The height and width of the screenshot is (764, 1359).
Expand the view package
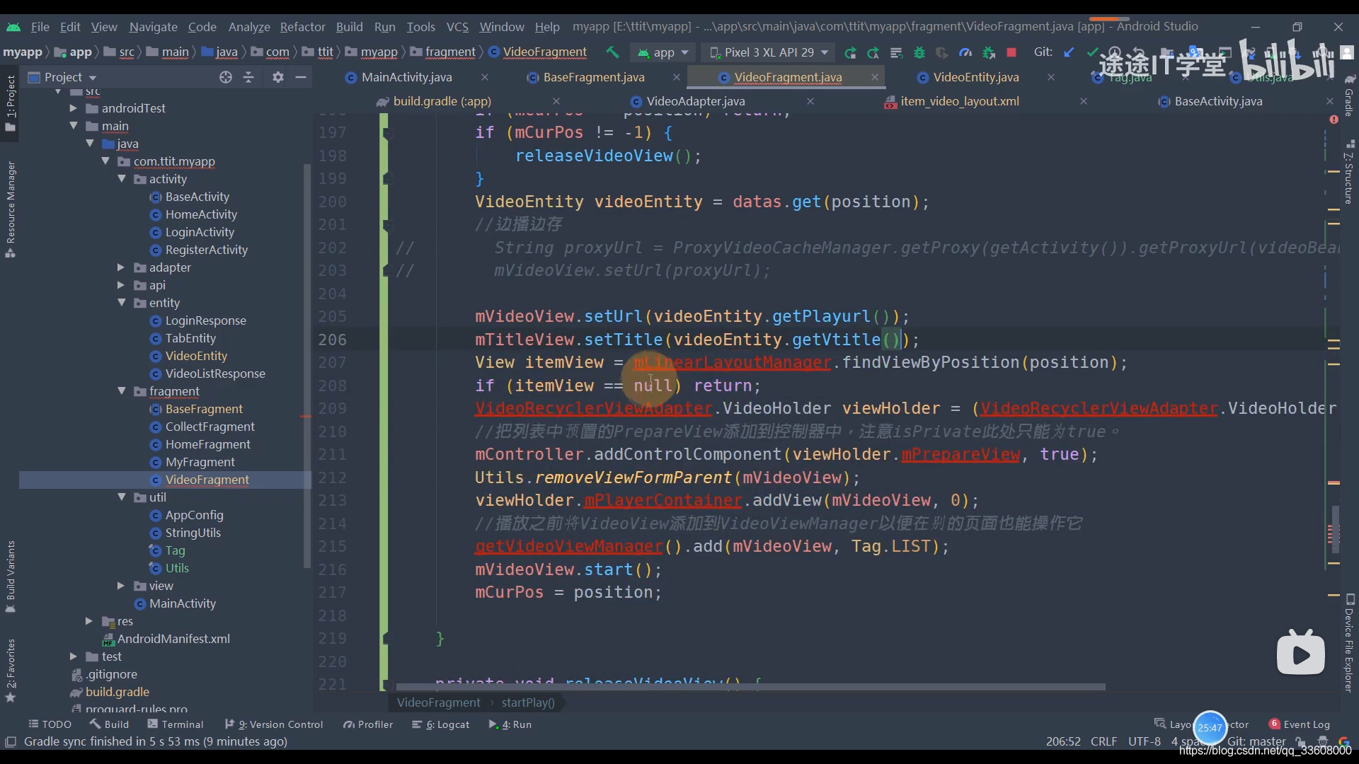[x=121, y=586]
